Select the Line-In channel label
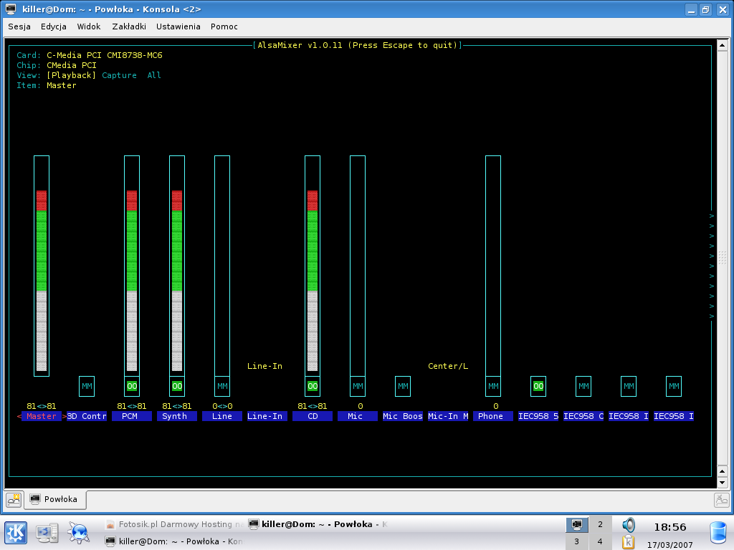Screen dimensions: 734x550 coord(267,416)
